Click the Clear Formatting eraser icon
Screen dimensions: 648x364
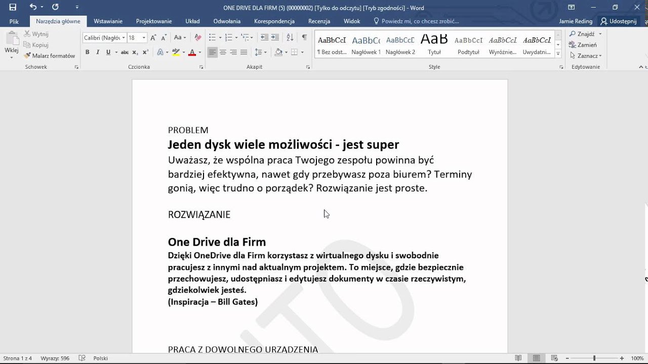click(198, 38)
